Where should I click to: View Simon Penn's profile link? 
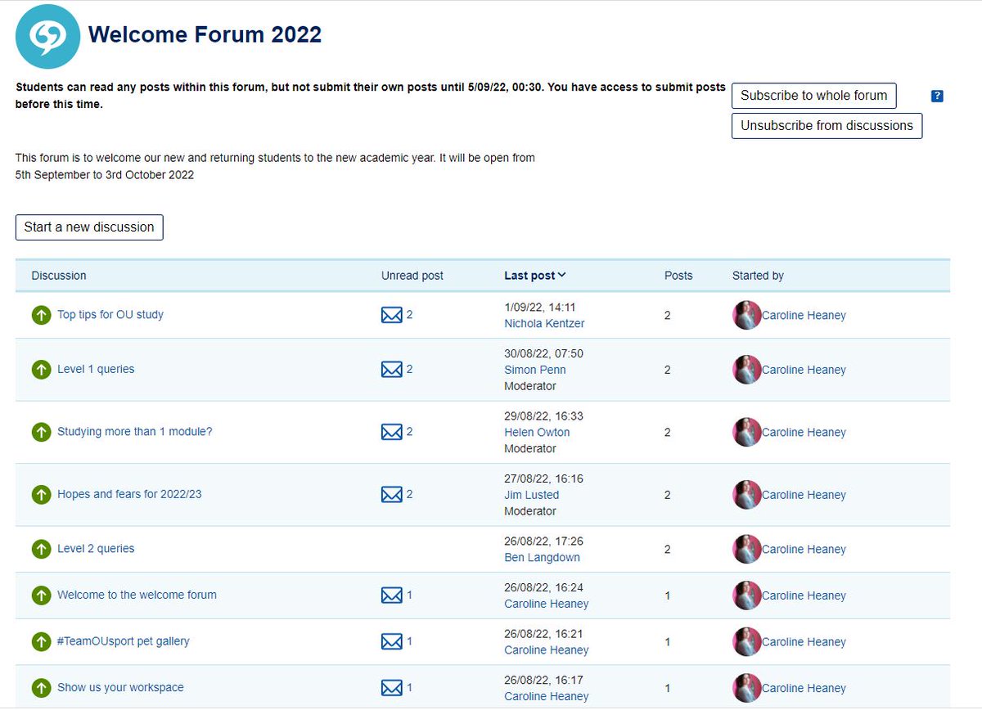tap(535, 370)
